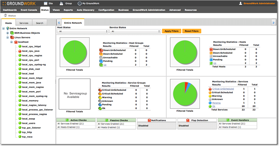
Task: Open the Service States dropdown
Action: click(x=135, y=31)
